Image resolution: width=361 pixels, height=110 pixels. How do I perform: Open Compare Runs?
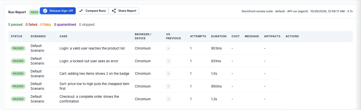(92, 11)
